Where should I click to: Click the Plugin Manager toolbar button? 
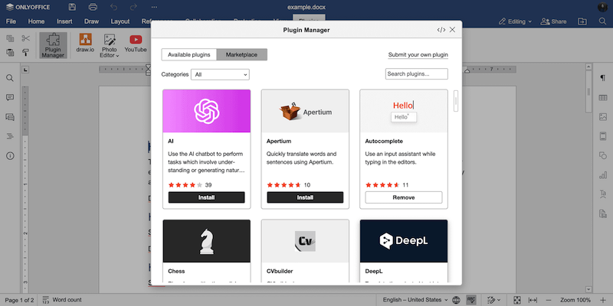(53, 44)
